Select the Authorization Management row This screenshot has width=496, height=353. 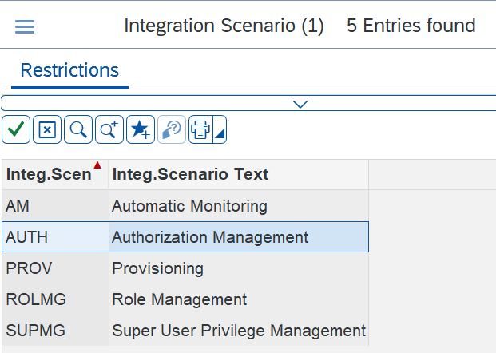tap(210, 237)
